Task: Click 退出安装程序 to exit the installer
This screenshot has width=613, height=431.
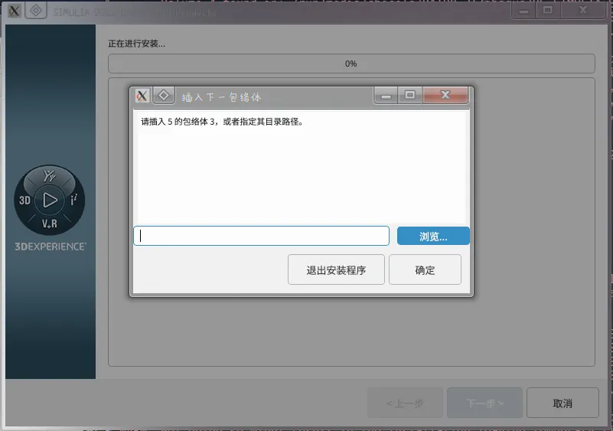Action: pos(336,269)
